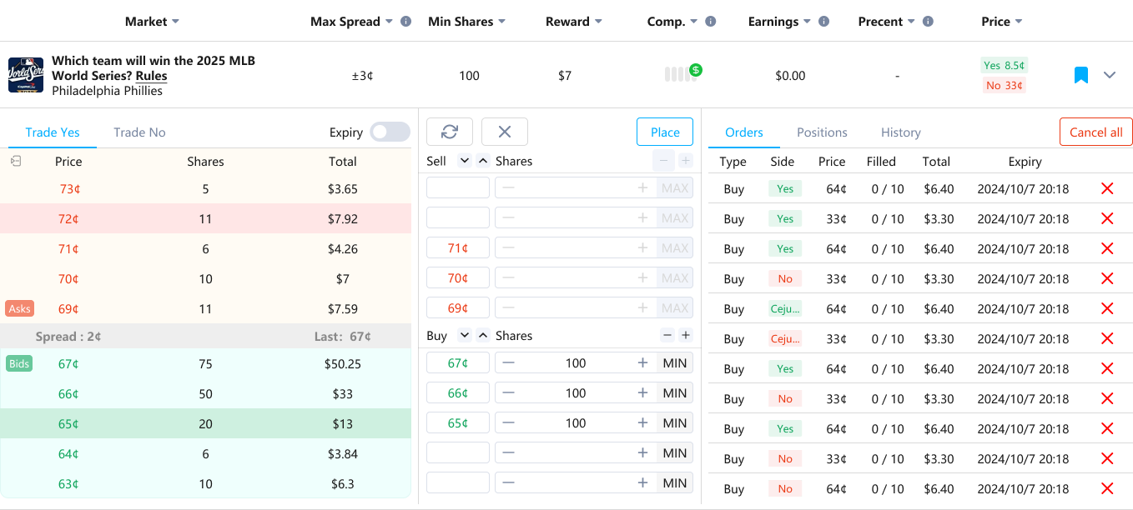Increase shares on the 67¢ buy row
This screenshot has width=1133, height=510.
pos(642,363)
